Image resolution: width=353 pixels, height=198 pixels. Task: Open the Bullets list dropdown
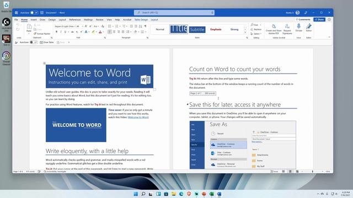pyautogui.click(x=113, y=26)
